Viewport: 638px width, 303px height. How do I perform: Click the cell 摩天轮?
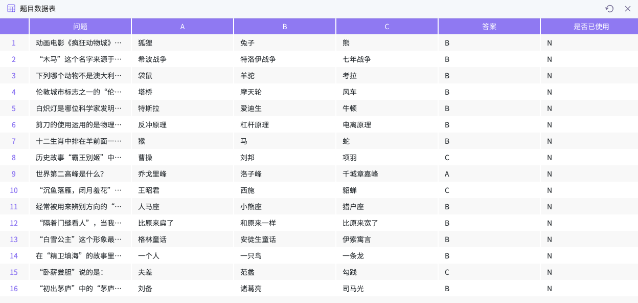pyautogui.click(x=285, y=92)
